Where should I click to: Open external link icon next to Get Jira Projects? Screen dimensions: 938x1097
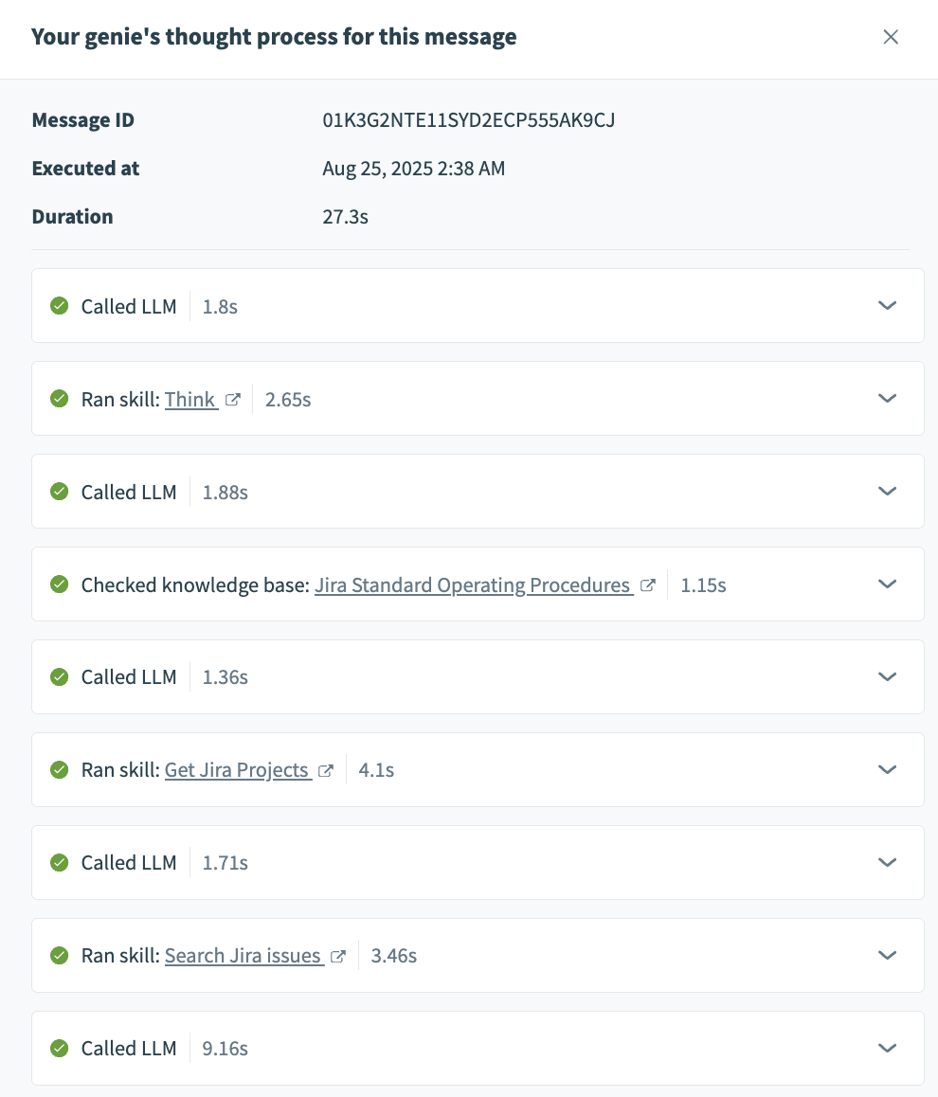(326, 771)
